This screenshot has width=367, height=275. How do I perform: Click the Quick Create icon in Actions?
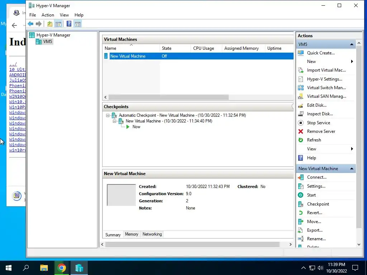click(301, 53)
